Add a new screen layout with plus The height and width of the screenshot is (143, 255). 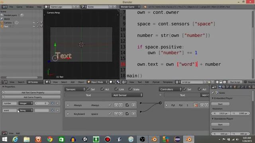[x=74, y=7]
